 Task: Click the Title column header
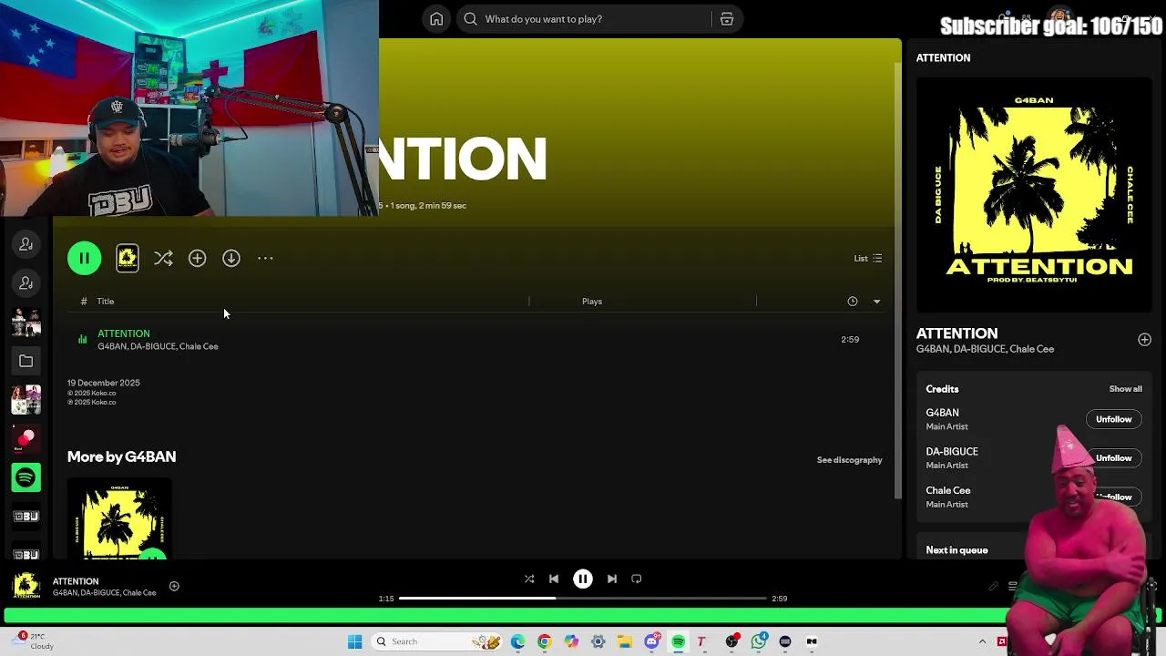(x=106, y=302)
